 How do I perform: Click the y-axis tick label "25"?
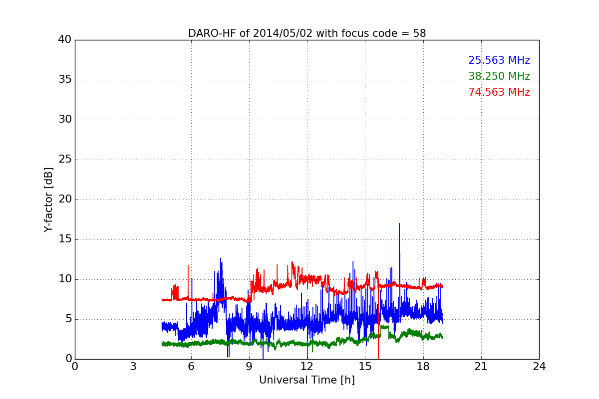[x=65, y=160]
